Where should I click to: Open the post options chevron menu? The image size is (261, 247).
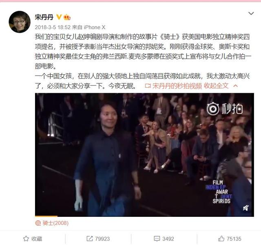251,13
